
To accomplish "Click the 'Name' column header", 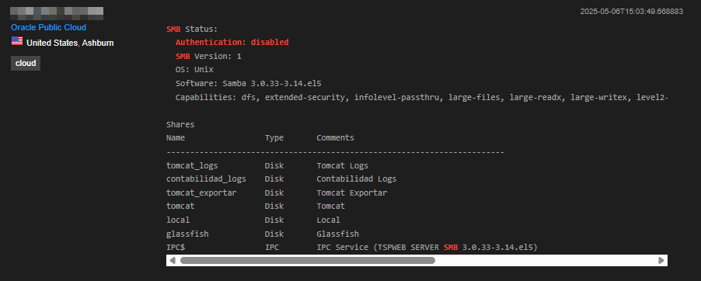I will 176,137.
